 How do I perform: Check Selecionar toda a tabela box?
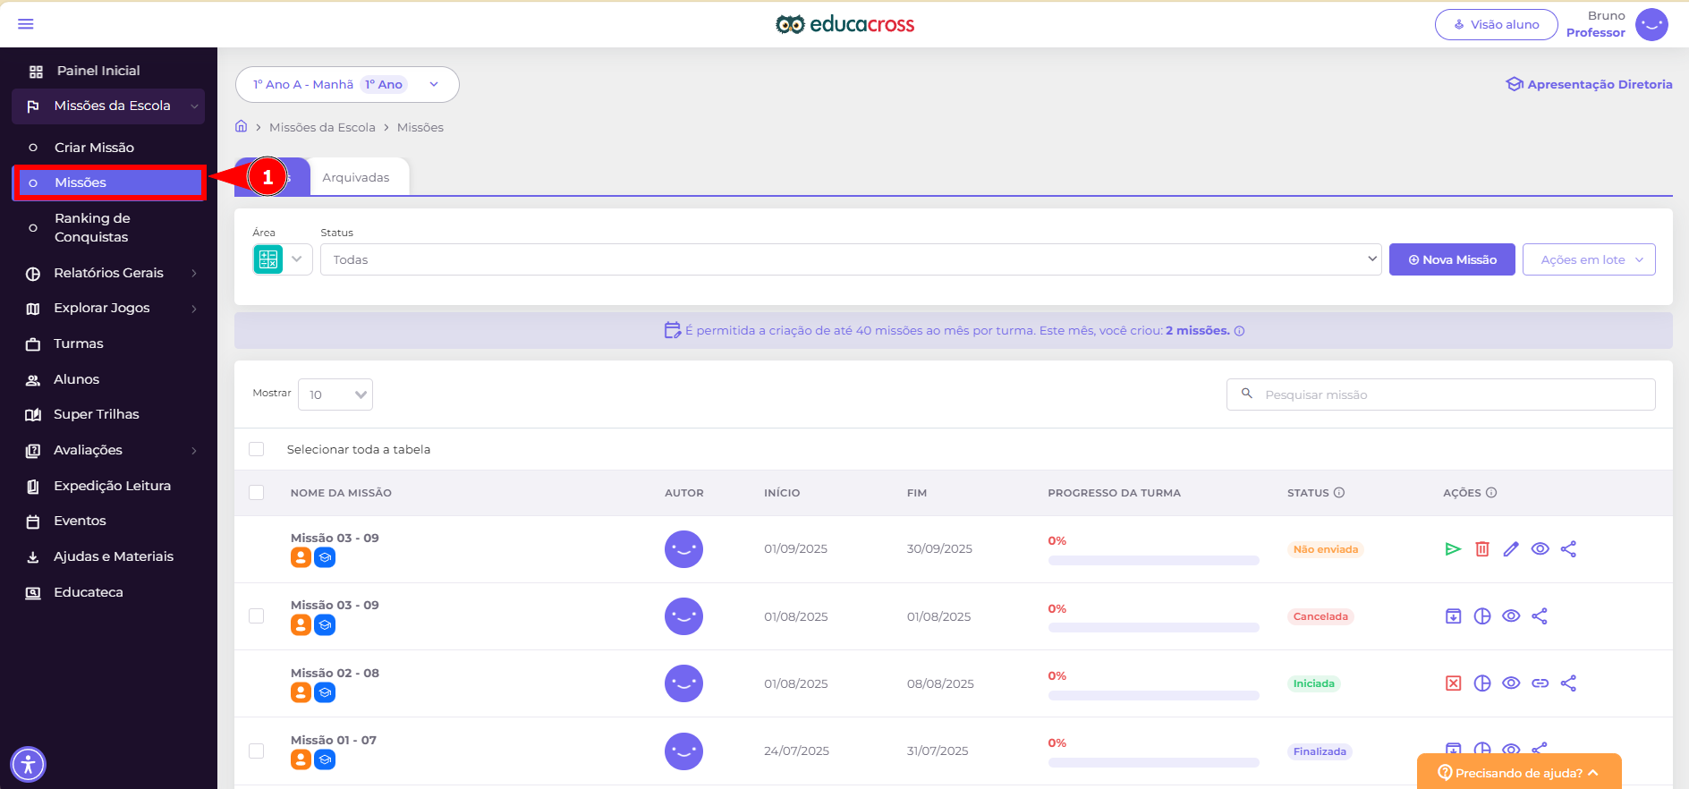pyautogui.click(x=257, y=449)
